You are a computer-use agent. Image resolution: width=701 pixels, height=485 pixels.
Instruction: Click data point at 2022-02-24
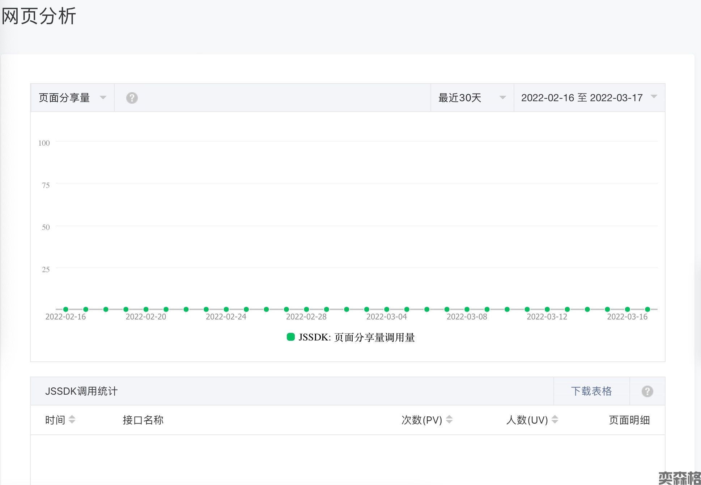(x=226, y=309)
